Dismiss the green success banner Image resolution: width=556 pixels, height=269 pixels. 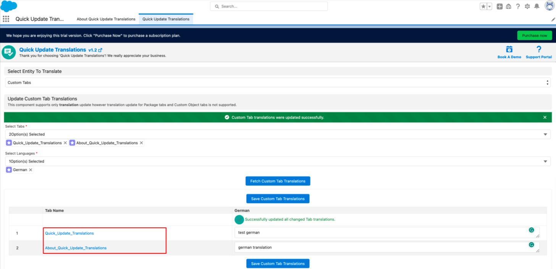545,117
